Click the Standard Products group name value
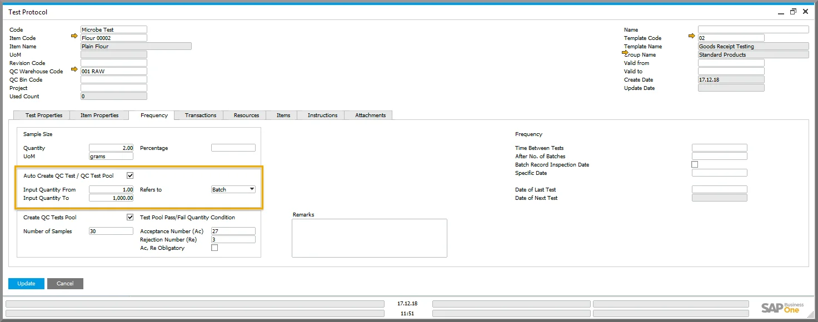The height and width of the screenshot is (322, 818). pos(754,54)
